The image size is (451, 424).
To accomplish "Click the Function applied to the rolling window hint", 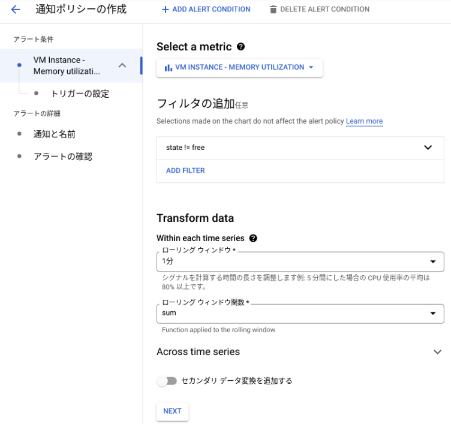I will click(218, 330).
